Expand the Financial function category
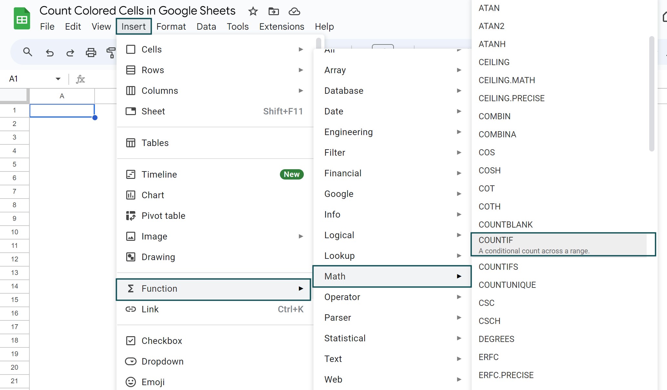 click(x=392, y=173)
